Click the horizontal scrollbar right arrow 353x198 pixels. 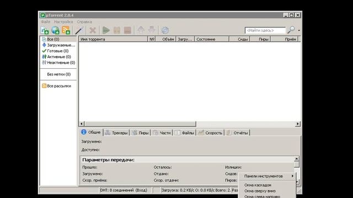(x=298, y=124)
